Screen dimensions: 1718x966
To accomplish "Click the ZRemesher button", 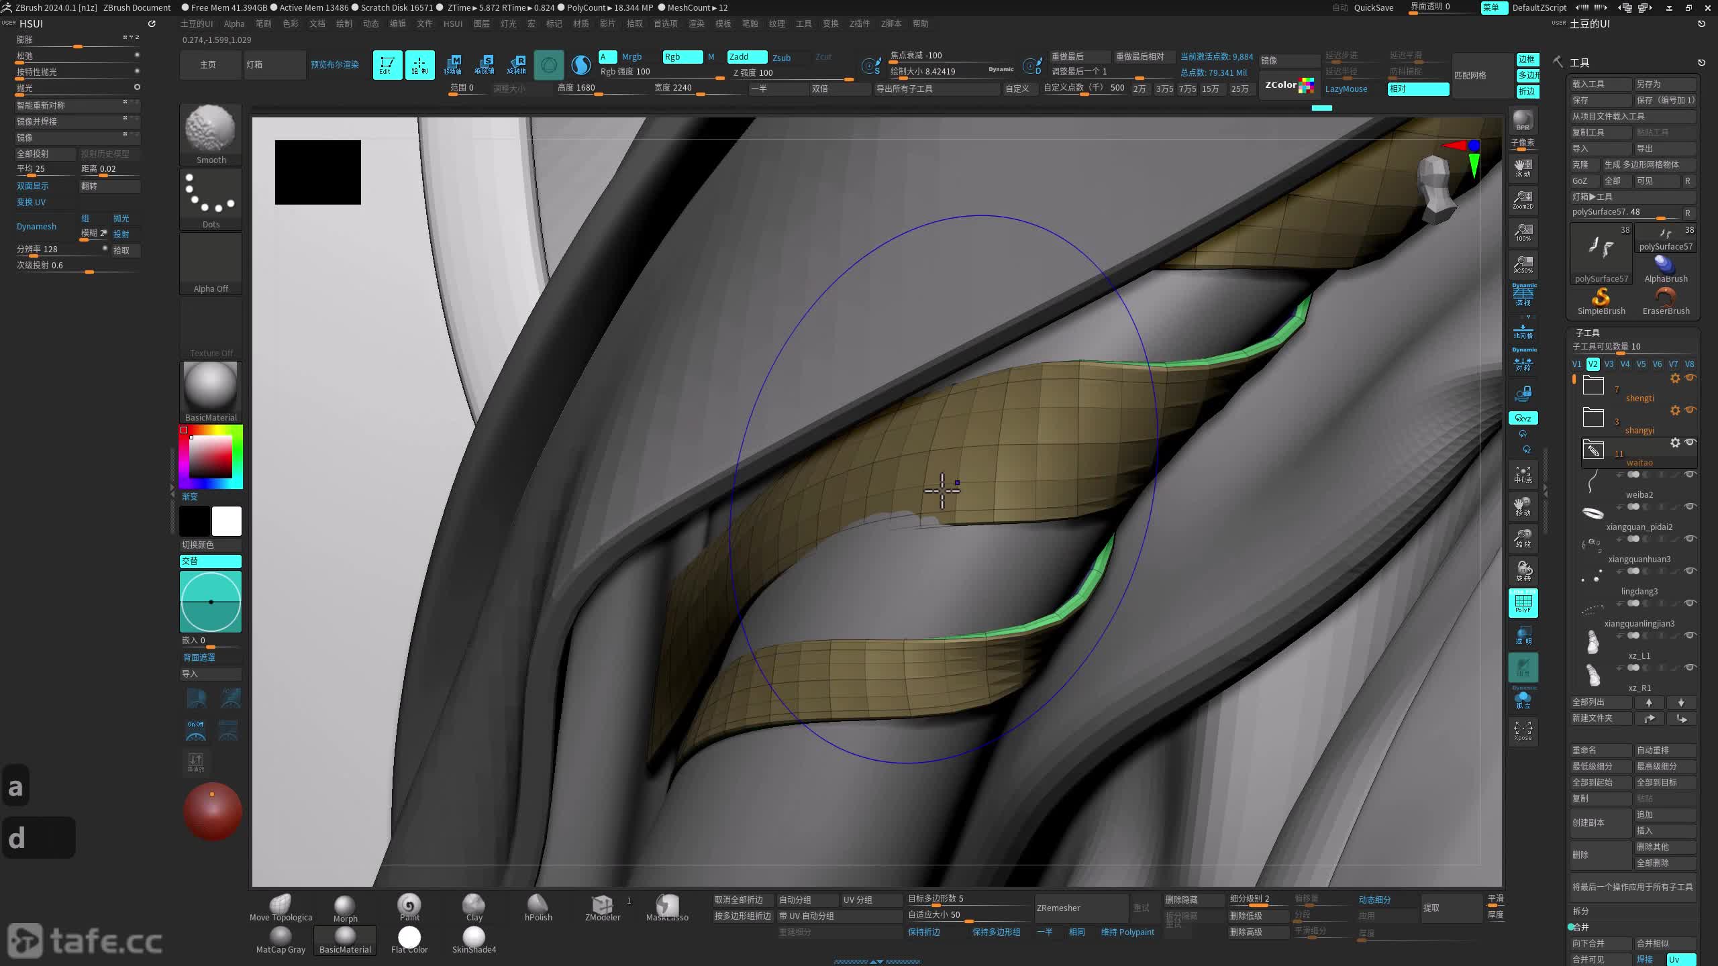I will coord(1081,908).
